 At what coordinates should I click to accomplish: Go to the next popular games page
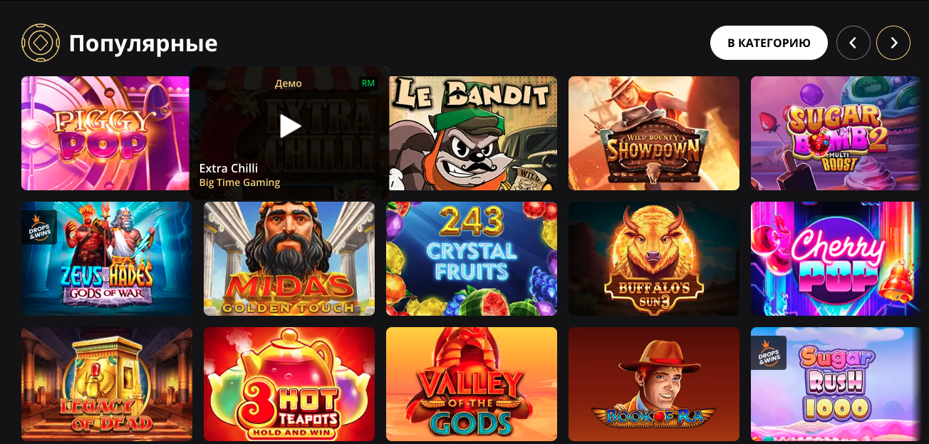click(x=893, y=43)
